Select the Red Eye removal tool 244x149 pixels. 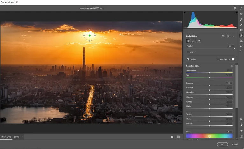tap(241, 41)
